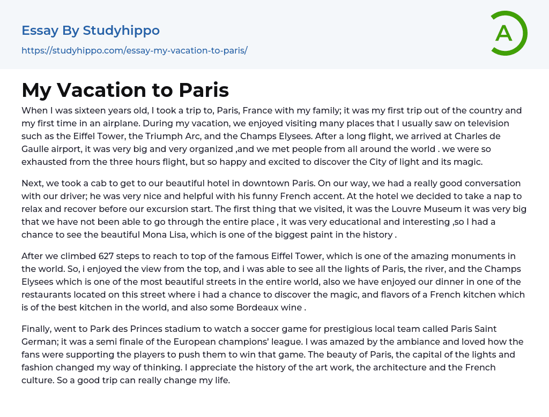Click the word 'Next' starting the second paragraph
Image resolution: width=549 pixels, height=417 pixels.
click(x=32, y=183)
